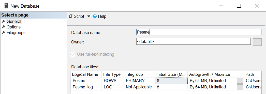Click the Script scroll icon in toolbar

point(71,16)
